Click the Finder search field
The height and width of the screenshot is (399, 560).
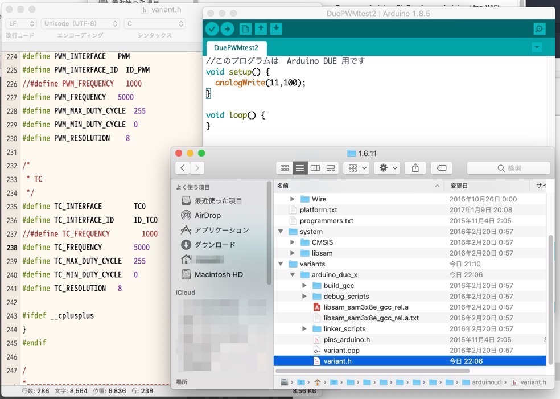click(508, 168)
